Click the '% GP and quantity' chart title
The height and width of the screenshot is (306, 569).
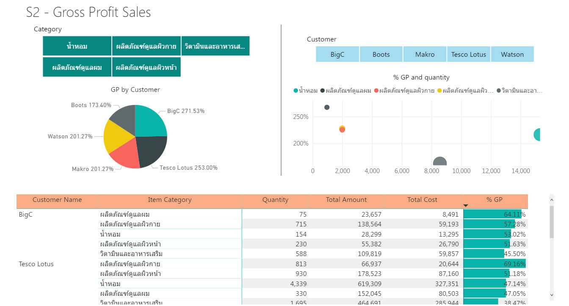coord(421,77)
